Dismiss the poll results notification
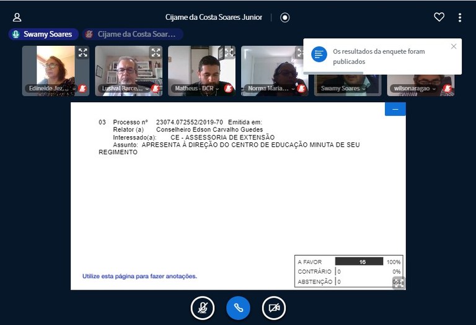Image resolution: width=476 pixels, height=325 pixels. [454, 46]
